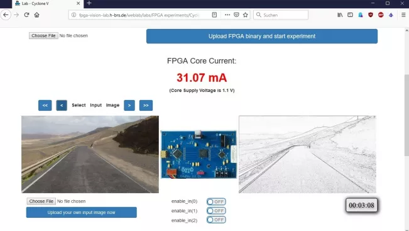
Task: Click the FPGA board picture
Action: pos(199,154)
